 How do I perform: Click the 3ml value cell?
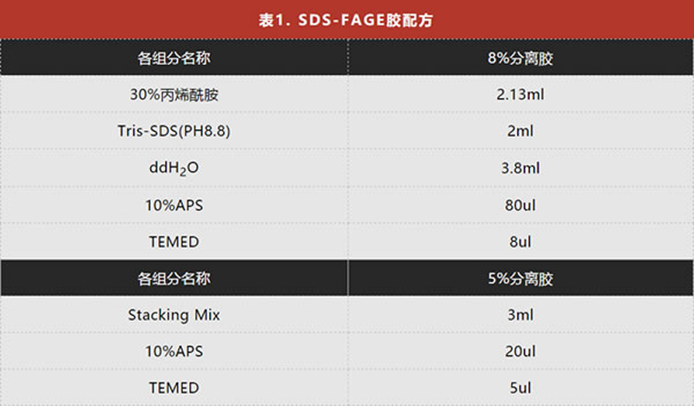[x=520, y=315]
